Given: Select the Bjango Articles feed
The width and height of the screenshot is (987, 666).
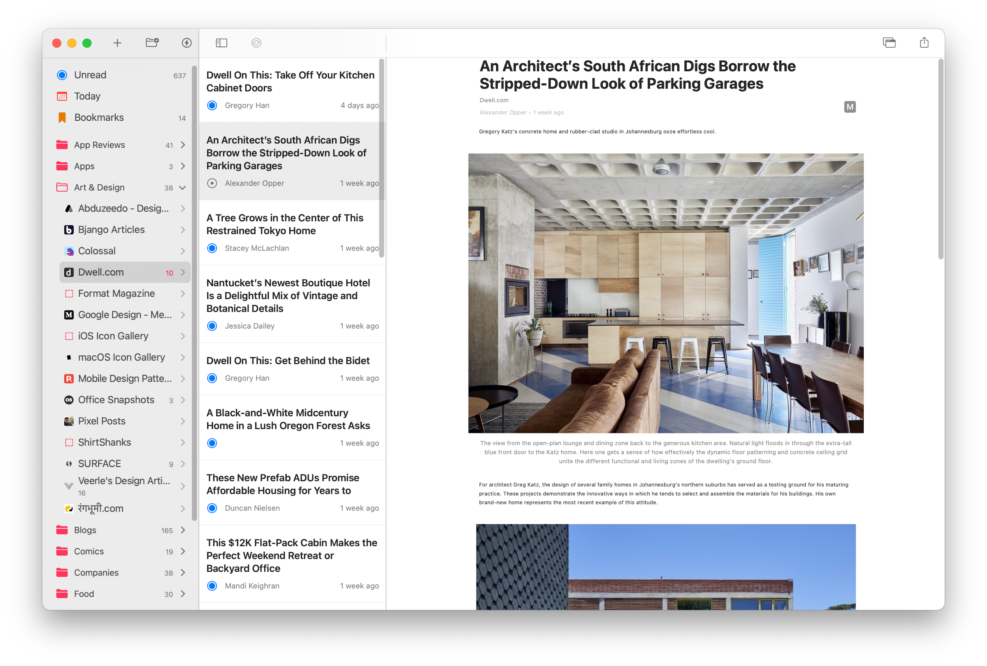Looking at the screenshot, I should [125, 230].
